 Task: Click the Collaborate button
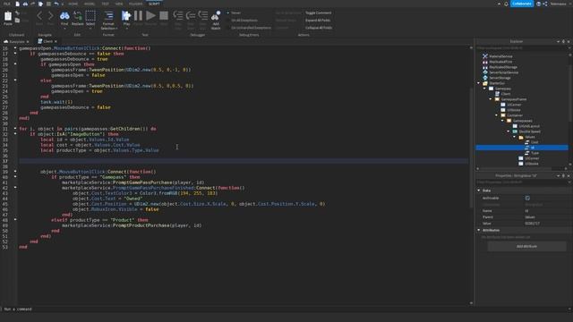click(522, 4)
